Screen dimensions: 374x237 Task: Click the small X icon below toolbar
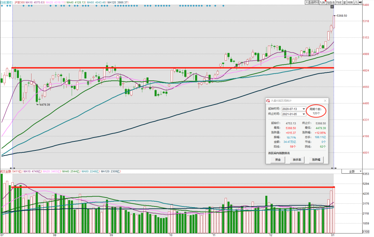pyautogui.click(x=332, y=7)
